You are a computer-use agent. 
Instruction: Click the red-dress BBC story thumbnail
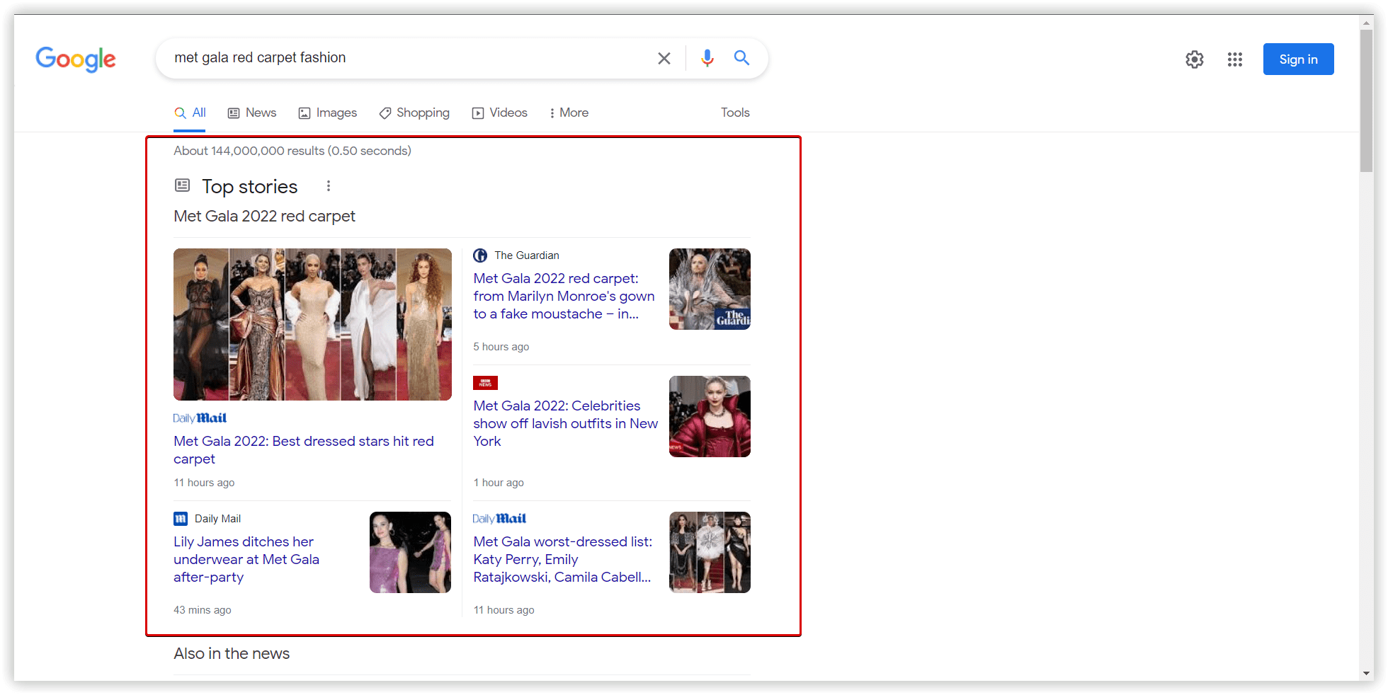(710, 416)
